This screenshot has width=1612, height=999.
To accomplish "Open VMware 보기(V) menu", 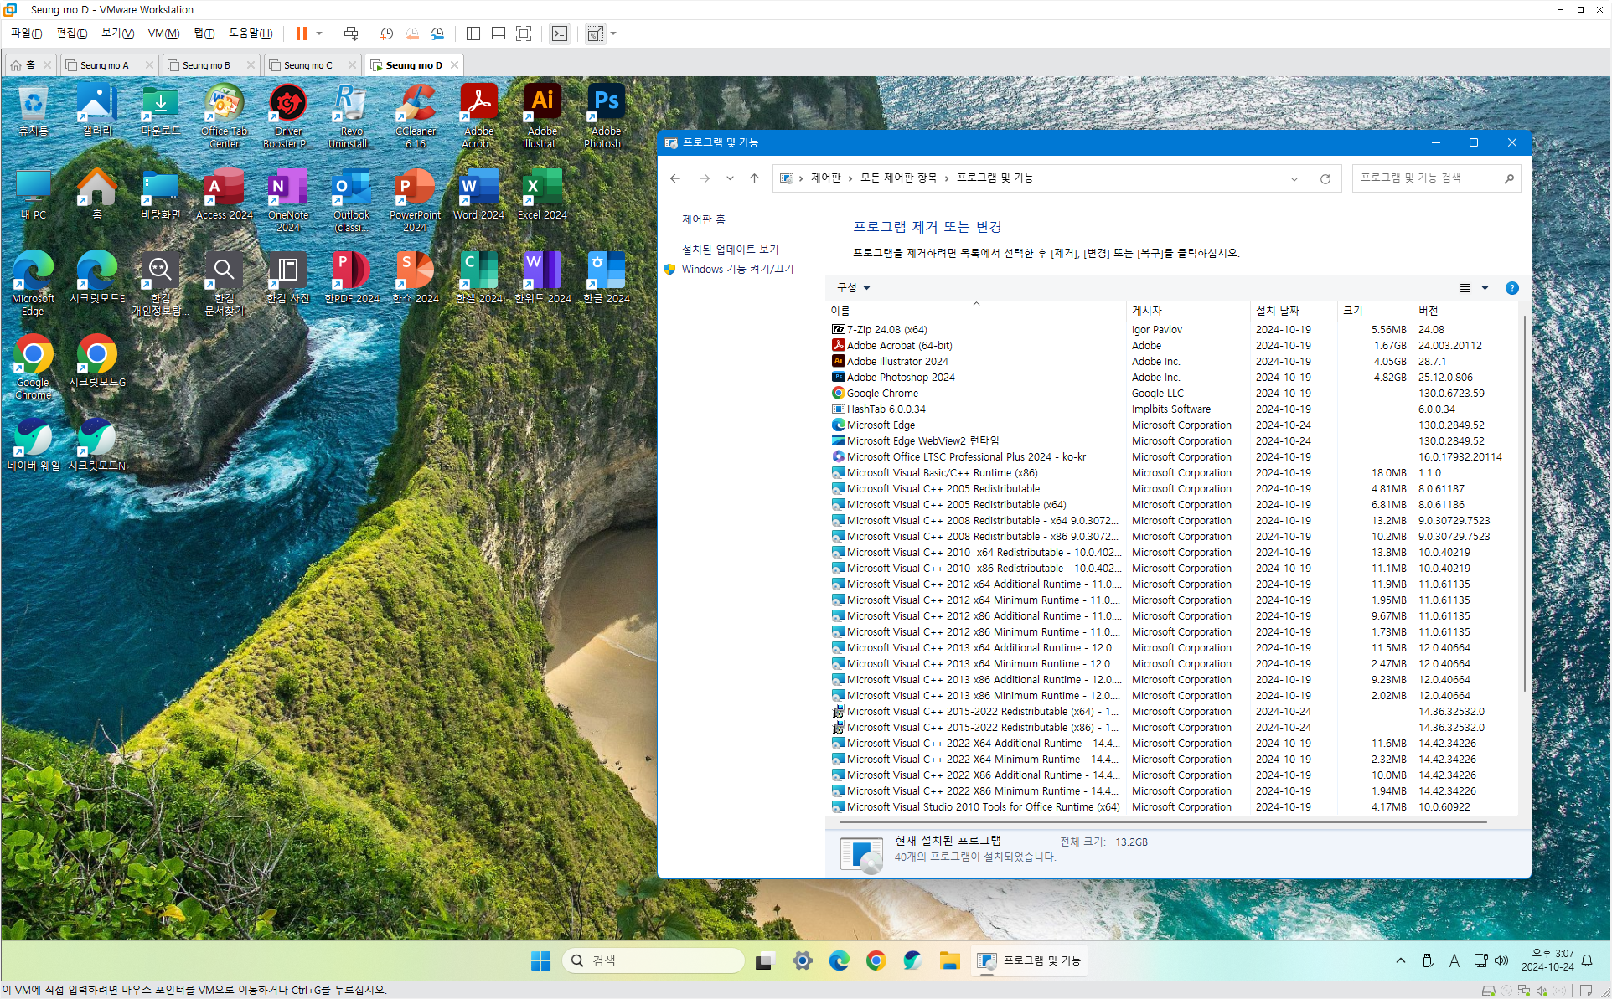I will (x=118, y=33).
